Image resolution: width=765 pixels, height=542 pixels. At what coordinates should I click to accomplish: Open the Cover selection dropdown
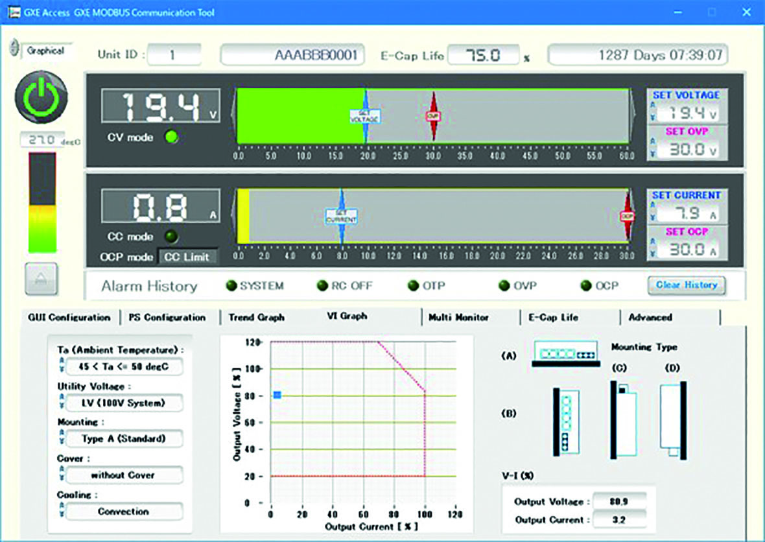pos(124,475)
